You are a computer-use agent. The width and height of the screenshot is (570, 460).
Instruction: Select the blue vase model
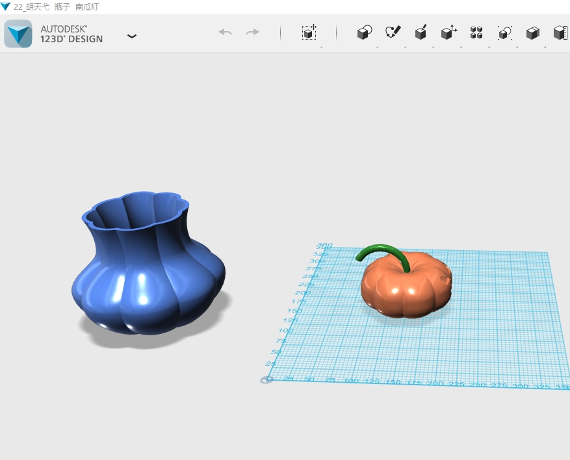tap(148, 264)
